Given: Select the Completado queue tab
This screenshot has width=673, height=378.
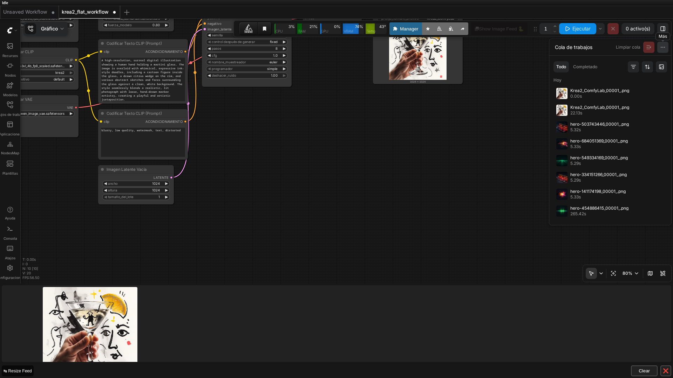Looking at the screenshot, I should coord(585,67).
